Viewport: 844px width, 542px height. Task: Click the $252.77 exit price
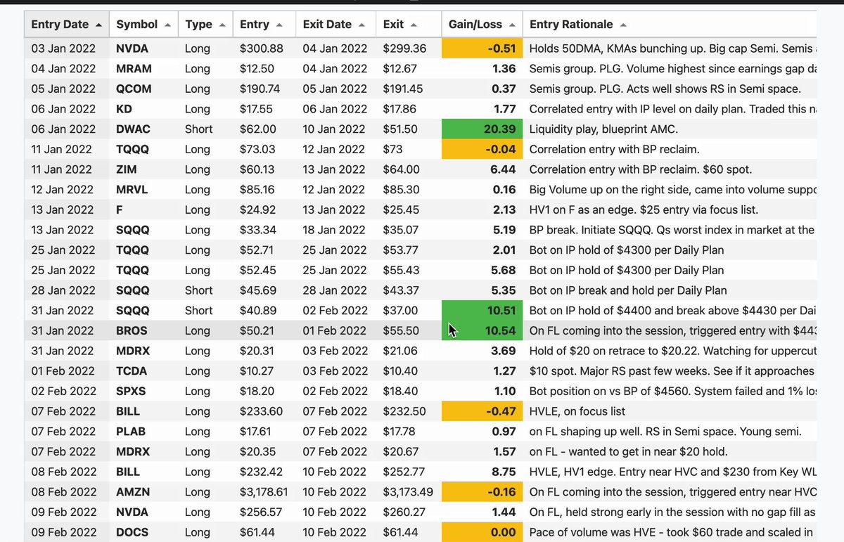pyautogui.click(x=404, y=472)
